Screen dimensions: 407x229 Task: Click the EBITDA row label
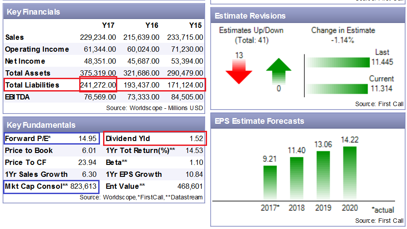tap(18, 97)
